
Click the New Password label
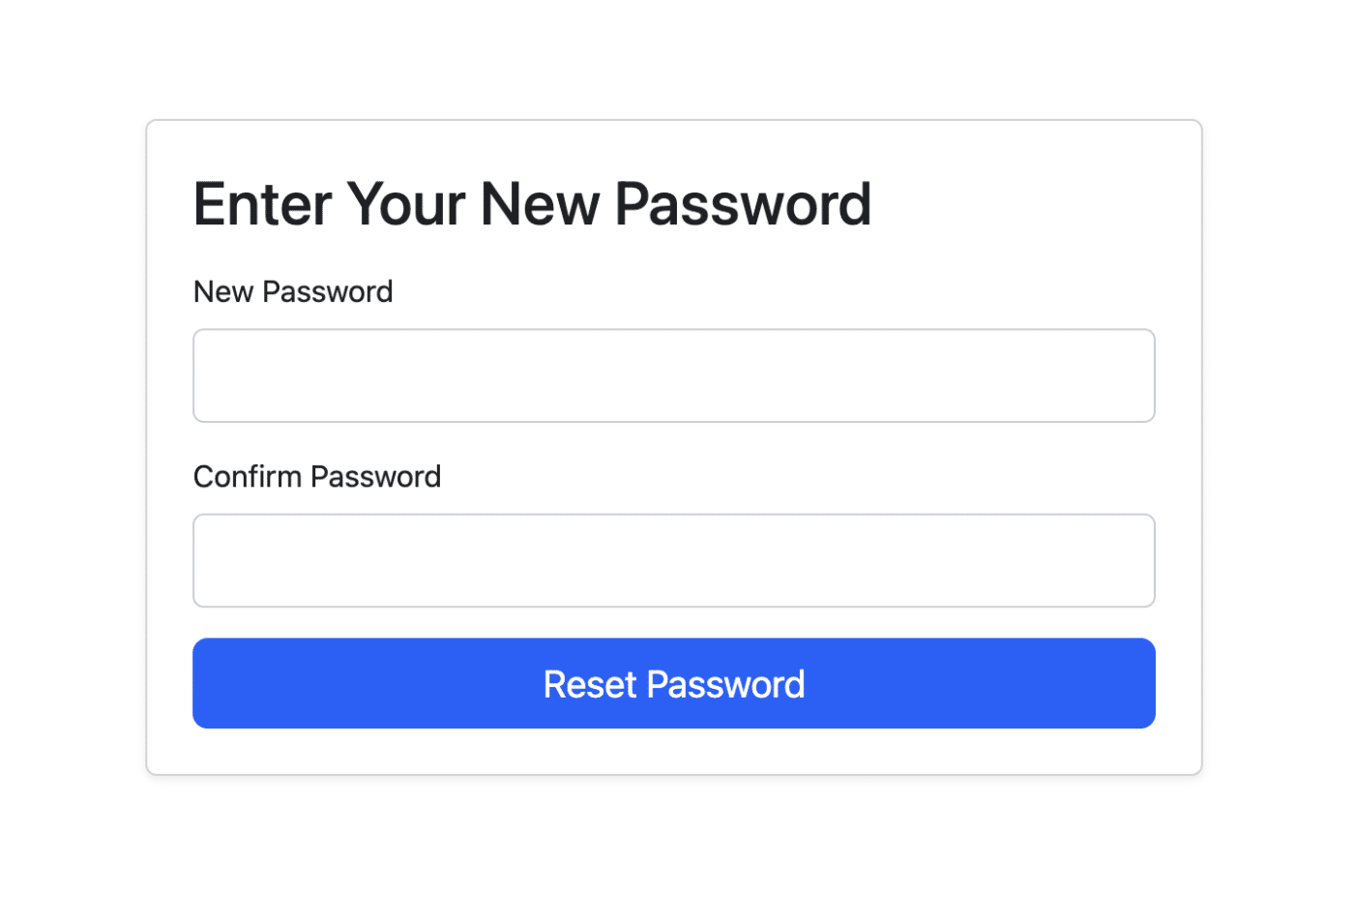(x=292, y=291)
